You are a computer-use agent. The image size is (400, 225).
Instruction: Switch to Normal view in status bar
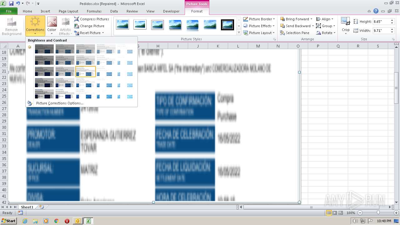click(329, 213)
